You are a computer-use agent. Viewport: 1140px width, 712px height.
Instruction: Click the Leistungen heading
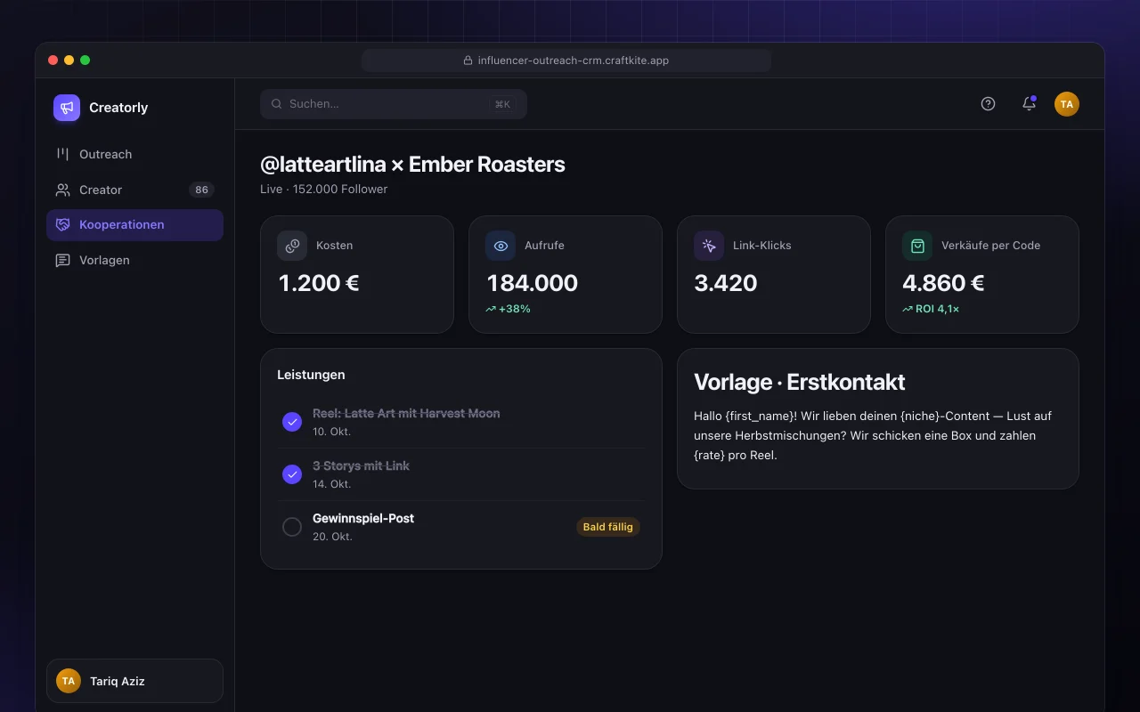coord(311,375)
